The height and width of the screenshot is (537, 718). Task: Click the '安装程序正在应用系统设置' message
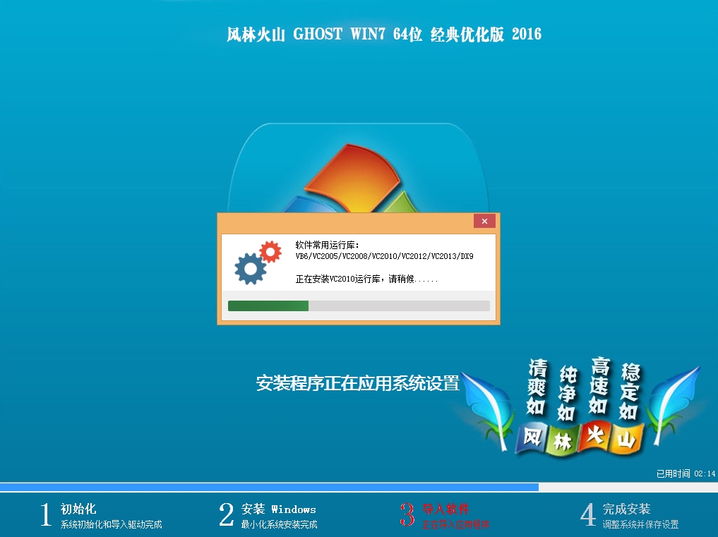click(x=358, y=383)
